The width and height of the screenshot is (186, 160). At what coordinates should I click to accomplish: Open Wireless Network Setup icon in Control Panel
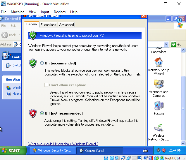[159, 132]
